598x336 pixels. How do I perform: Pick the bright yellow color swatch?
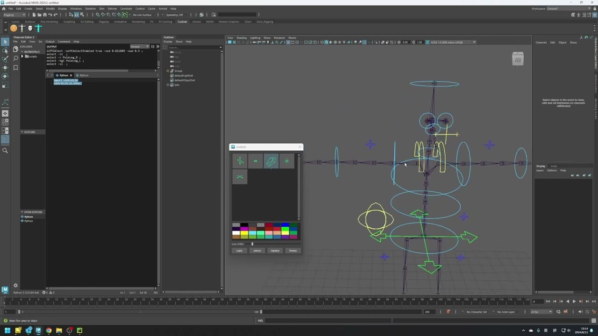tap(244, 232)
